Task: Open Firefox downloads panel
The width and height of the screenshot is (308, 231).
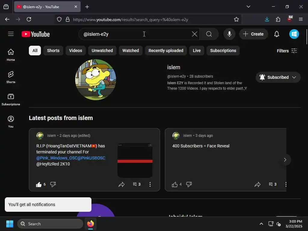Action: pos(267,19)
